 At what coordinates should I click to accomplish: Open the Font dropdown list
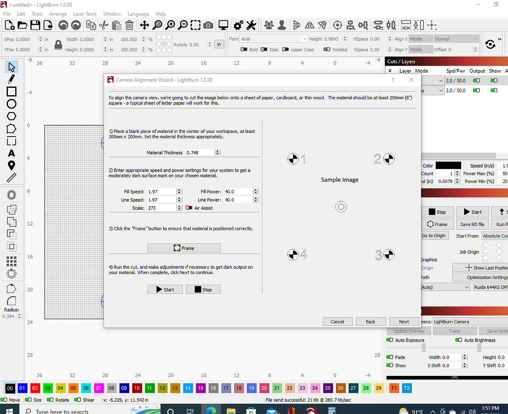305,39
